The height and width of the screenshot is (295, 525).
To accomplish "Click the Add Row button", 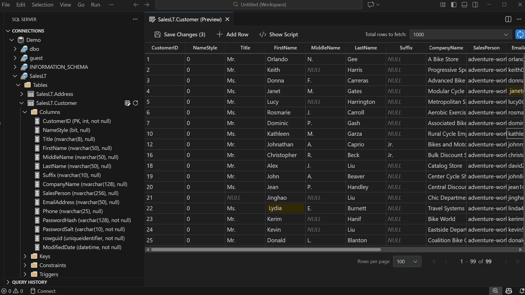I will tap(232, 34).
